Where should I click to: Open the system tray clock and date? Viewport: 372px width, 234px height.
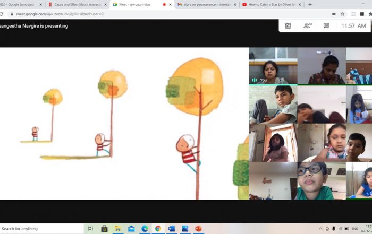pyautogui.click(x=367, y=229)
